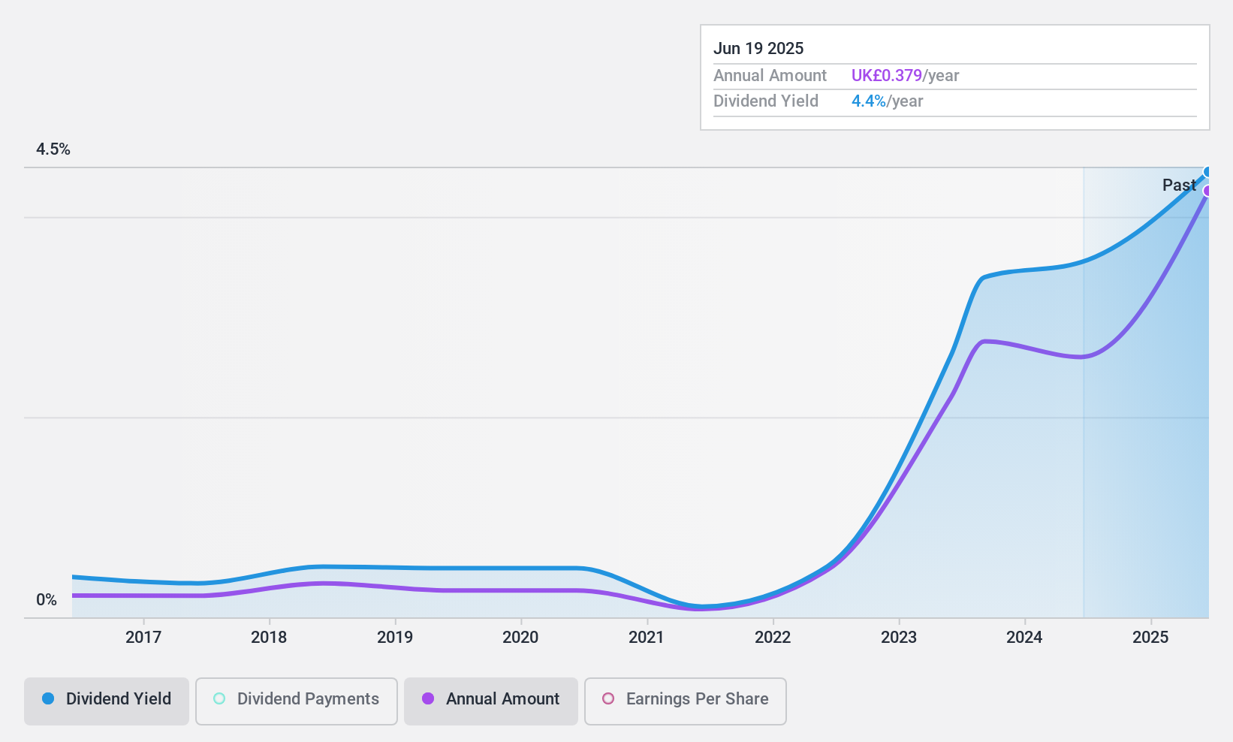Viewport: 1233px width, 742px height.
Task: Click the UK£0.379 annual amount value
Action: pos(886,76)
